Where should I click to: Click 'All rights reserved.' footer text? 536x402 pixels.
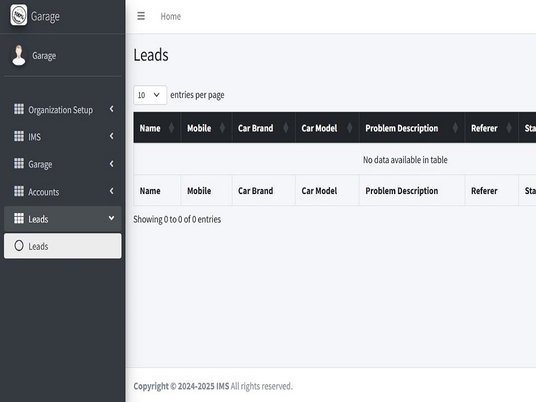click(x=262, y=386)
